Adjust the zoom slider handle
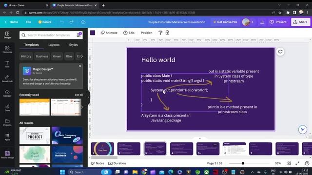The width and height of the screenshot is (312, 175). click(x=243, y=163)
